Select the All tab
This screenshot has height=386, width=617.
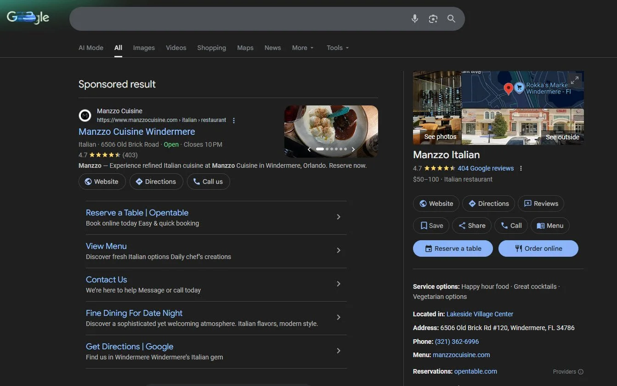(118, 48)
